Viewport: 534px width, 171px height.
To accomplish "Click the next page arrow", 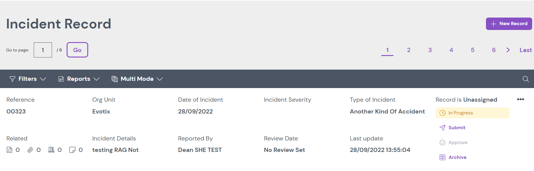I will pyautogui.click(x=508, y=50).
